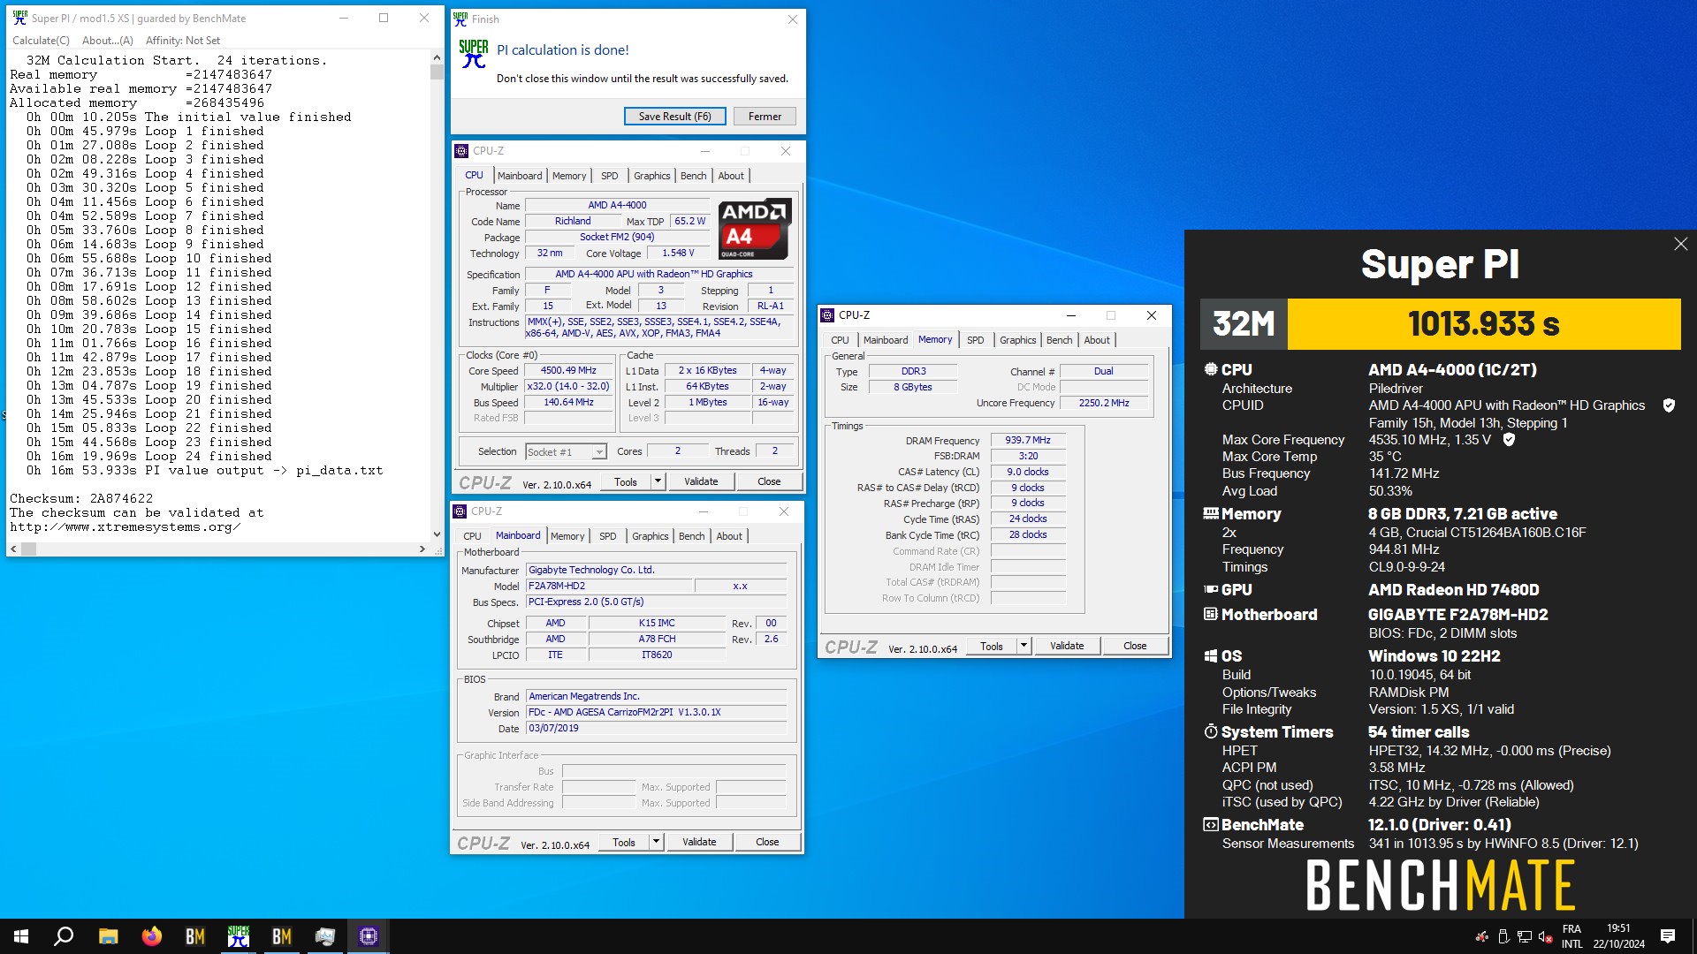Open the CPU-Z taskbar icon
The image size is (1697, 954).
point(369,936)
